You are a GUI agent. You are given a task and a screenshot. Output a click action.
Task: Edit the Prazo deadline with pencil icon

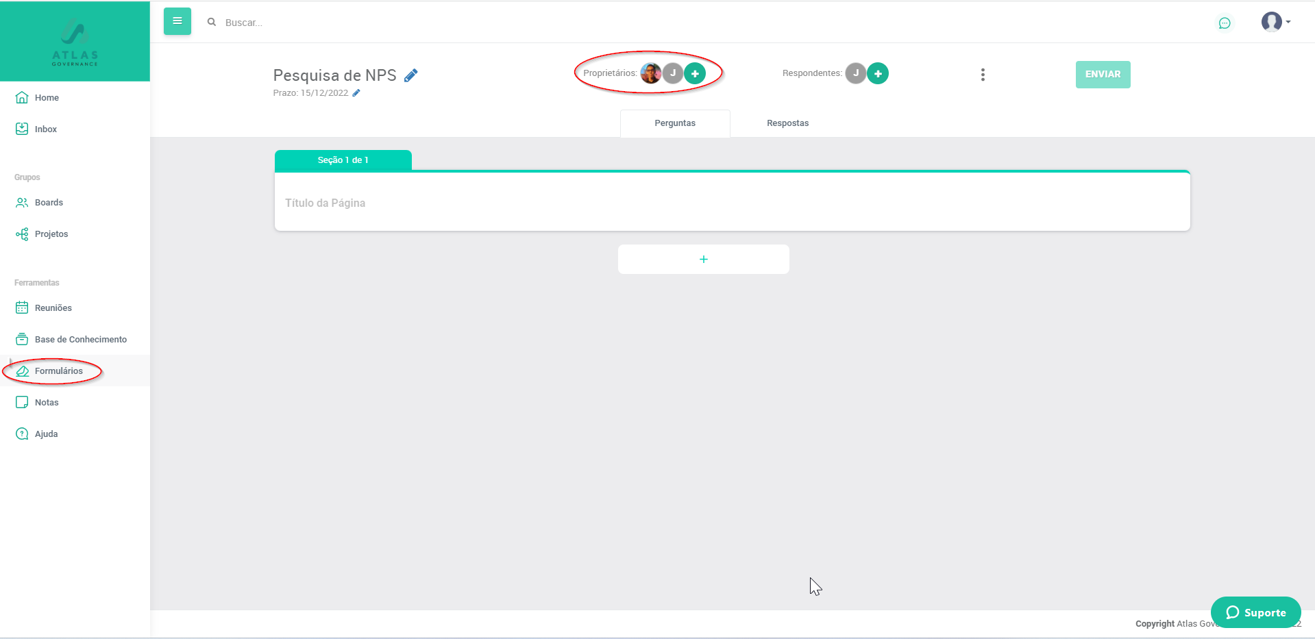pyautogui.click(x=356, y=93)
